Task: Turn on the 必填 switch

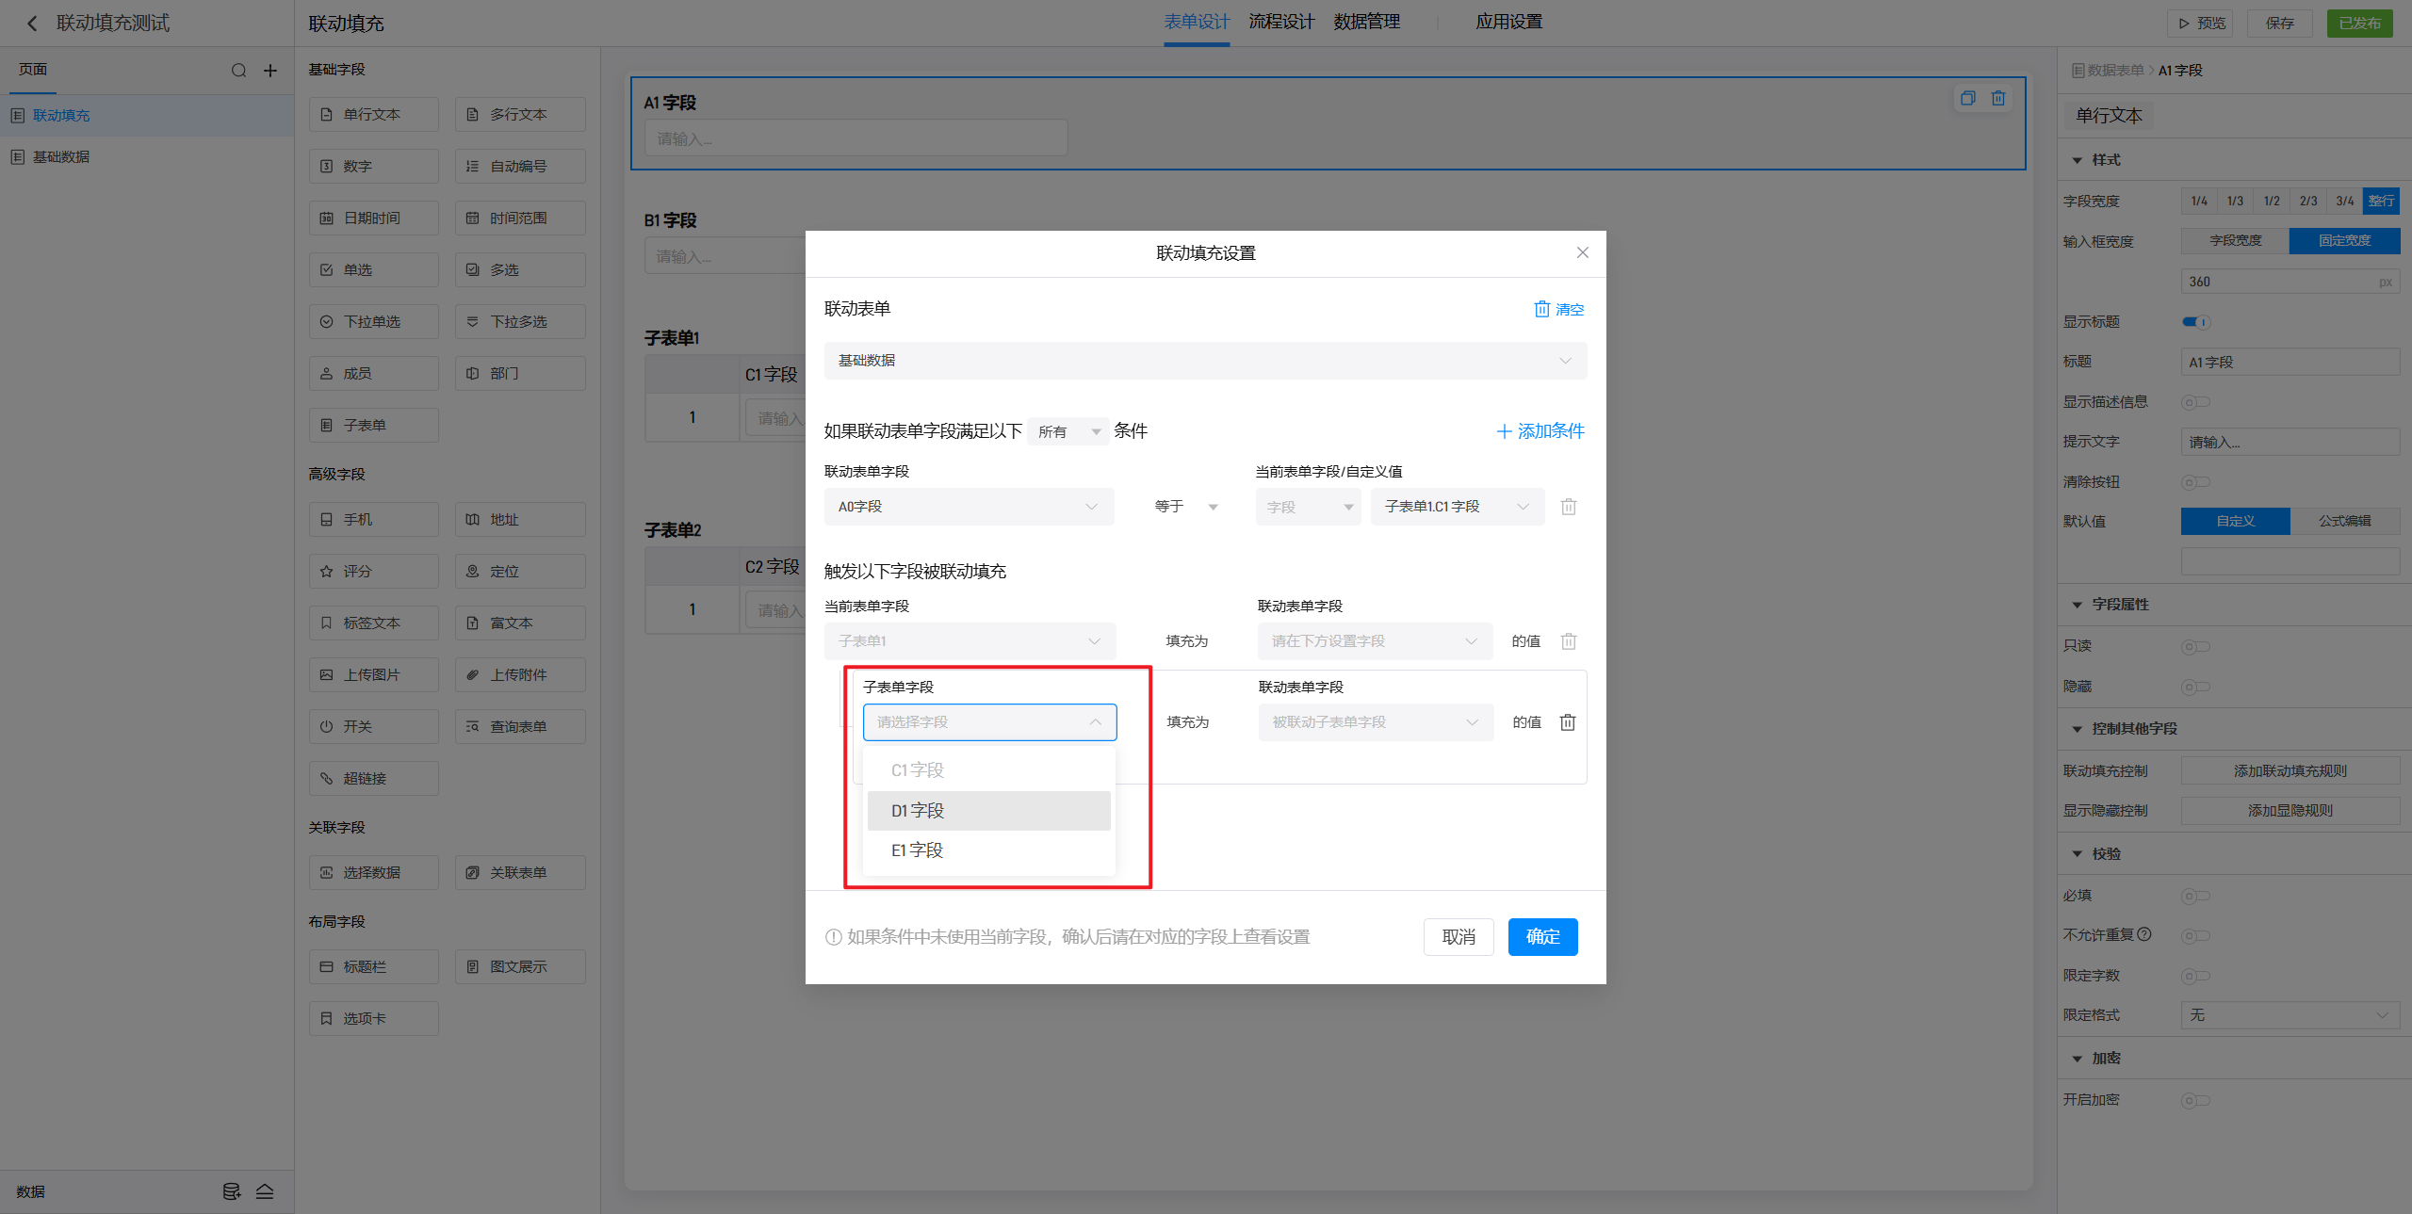Action: point(2196,896)
